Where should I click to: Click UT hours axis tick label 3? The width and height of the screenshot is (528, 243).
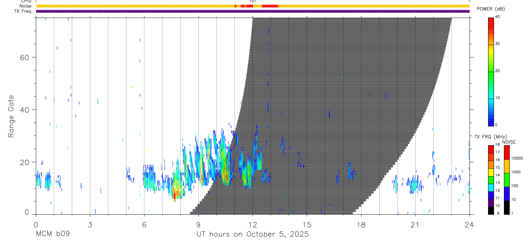click(90, 224)
